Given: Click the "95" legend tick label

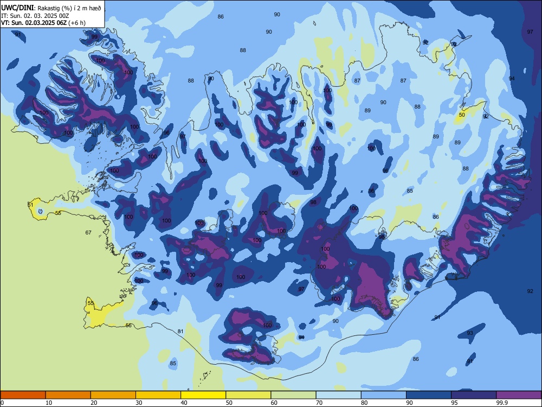Looking at the screenshot, I should pos(454,403).
